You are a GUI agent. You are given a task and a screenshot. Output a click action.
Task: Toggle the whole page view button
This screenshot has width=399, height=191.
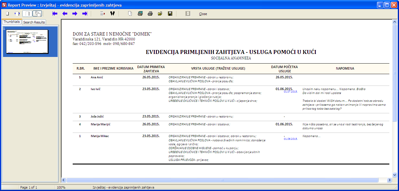pyautogui.click(x=27, y=14)
